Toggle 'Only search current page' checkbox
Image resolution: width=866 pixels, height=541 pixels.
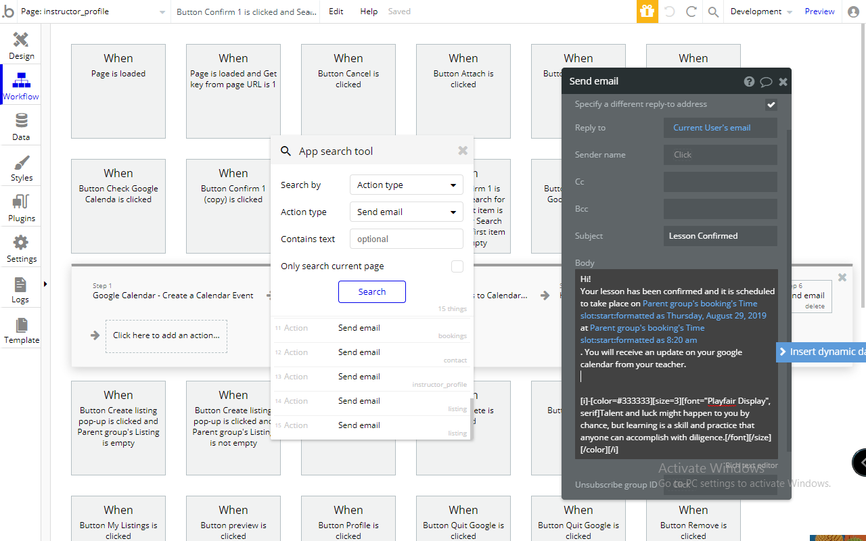pos(457,266)
